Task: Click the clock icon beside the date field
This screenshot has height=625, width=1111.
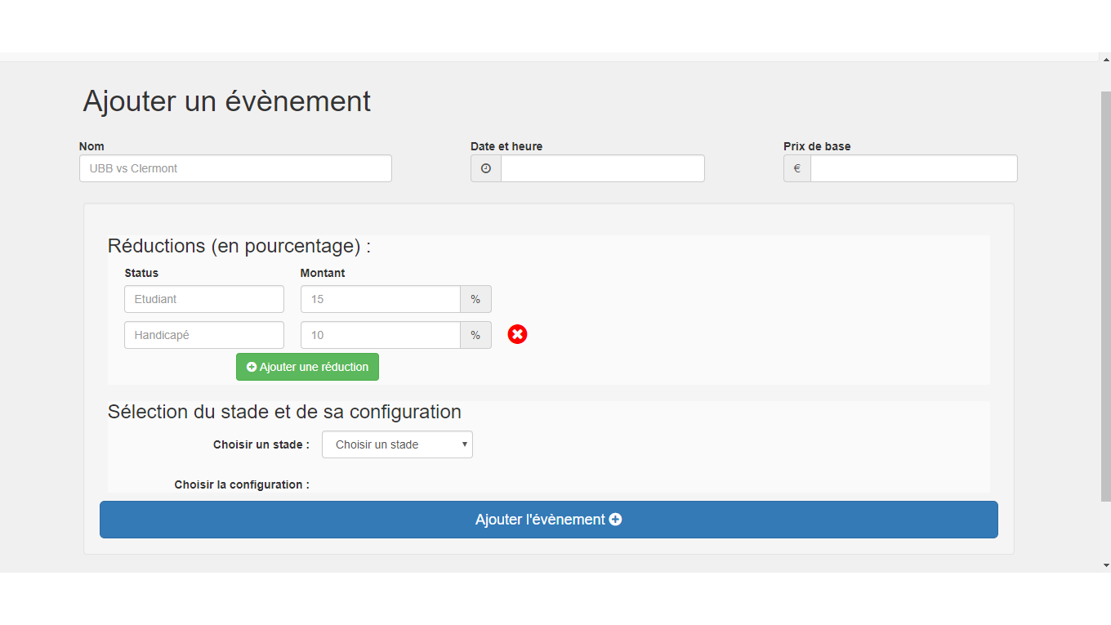Action: pos(486,168)
